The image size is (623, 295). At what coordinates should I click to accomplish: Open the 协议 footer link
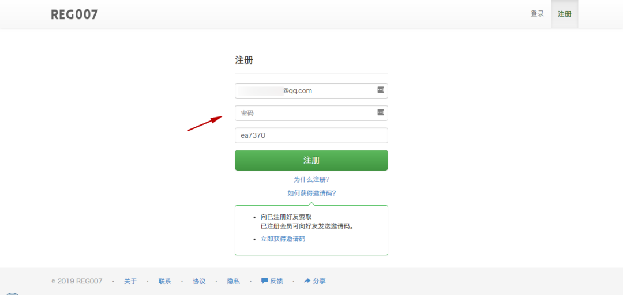click(199, 281)
